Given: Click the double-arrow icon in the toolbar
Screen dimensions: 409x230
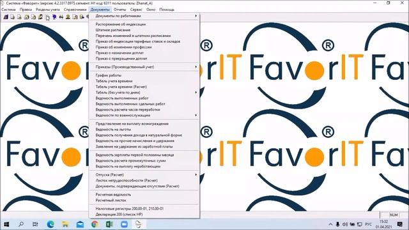Looking at the screenshot, I should tap(61, 17).
